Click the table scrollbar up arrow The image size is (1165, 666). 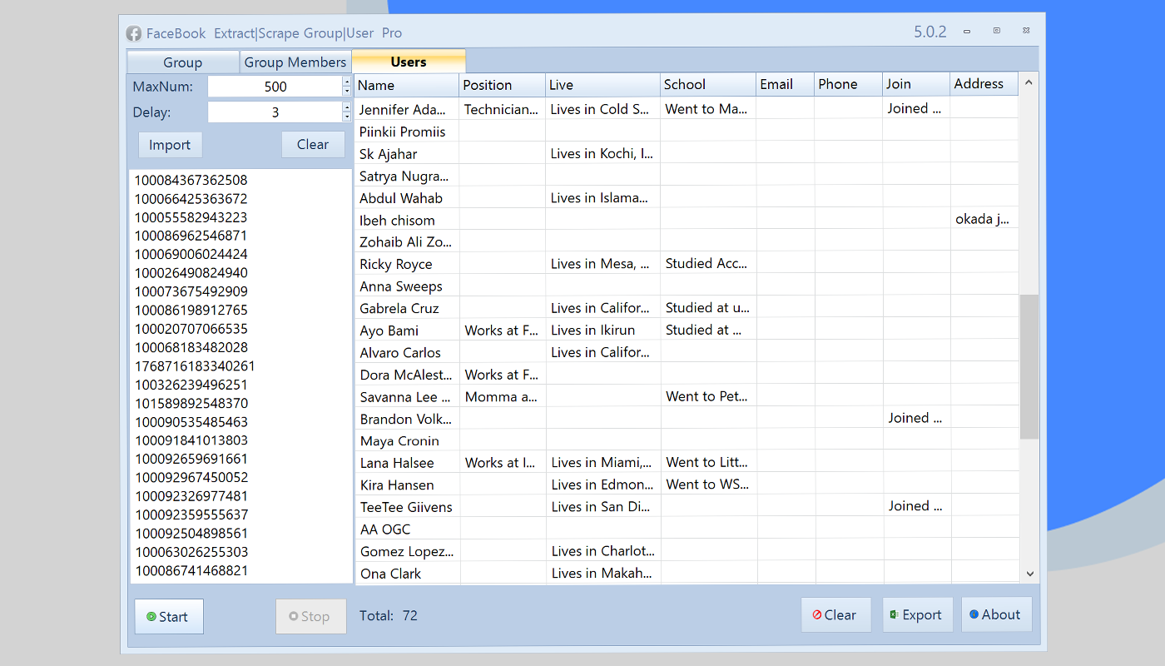click(x=1029, y=82)
